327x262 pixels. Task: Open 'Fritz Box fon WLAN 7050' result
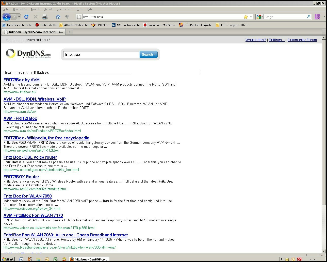pos(28,196)
